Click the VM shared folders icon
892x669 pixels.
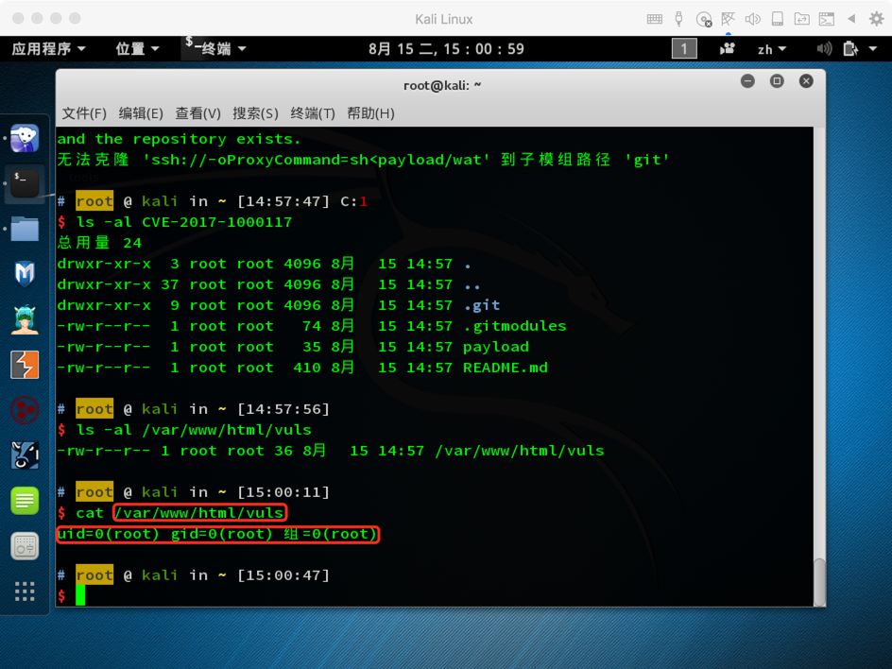coord(801,19)
